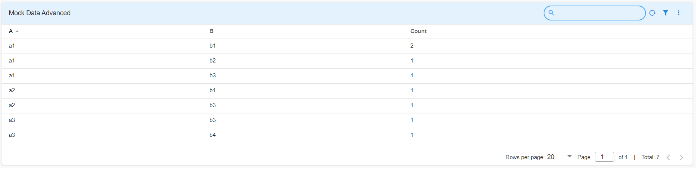The height and width of the screenshot is (174, 697).
Task: Click the Mock Data Advanced title
Action: click(40, 13)
